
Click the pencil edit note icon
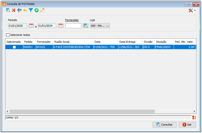point(42,10)
